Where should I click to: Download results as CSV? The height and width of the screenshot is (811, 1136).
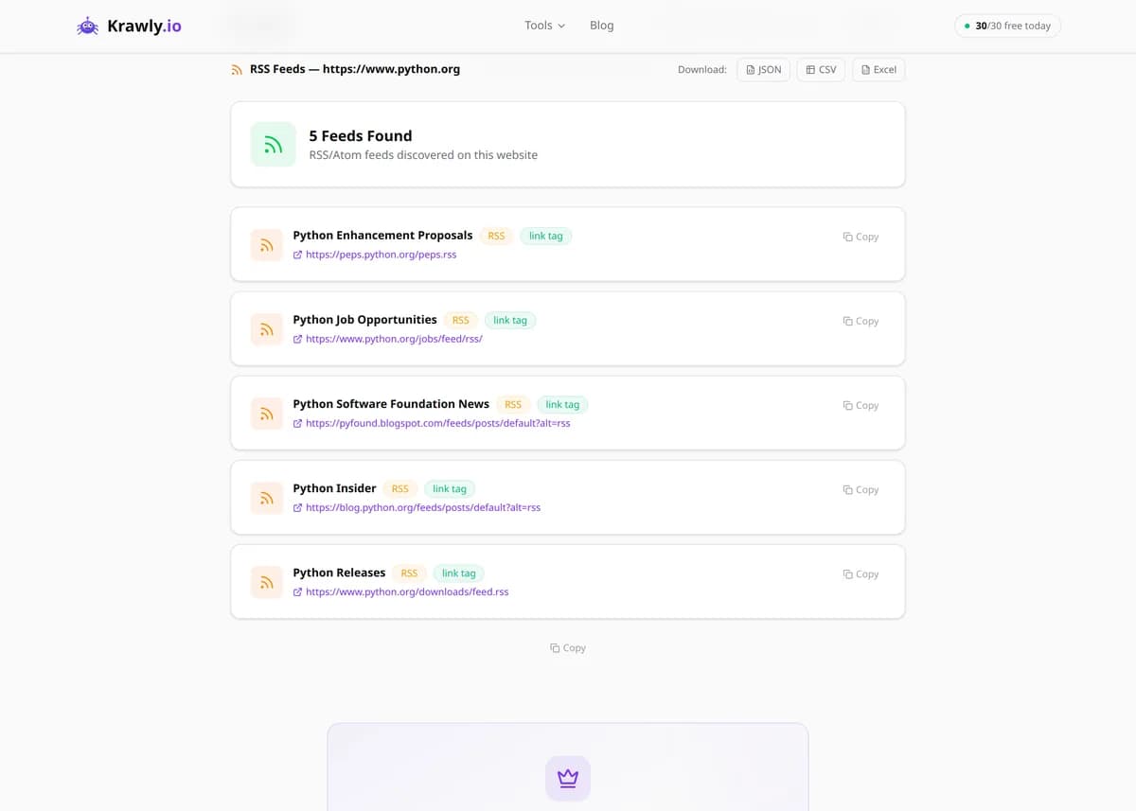click(821, 70)
